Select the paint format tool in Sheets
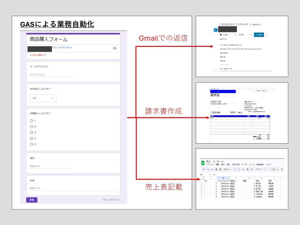 [220, 169]
